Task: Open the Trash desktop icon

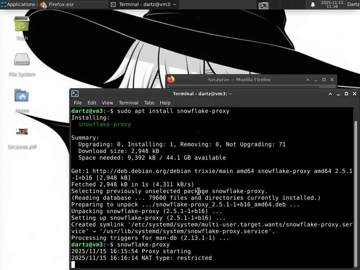Action: tap(21, 24)
